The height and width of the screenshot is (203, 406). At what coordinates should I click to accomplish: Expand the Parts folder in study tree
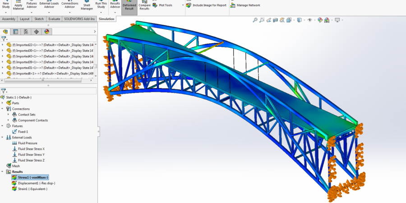[x=3, y=103]
